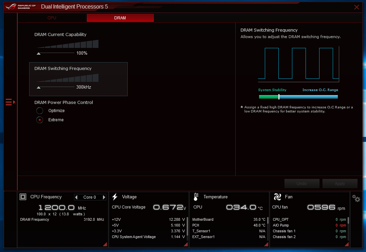This screenshot has height=252, width=366.
Task: Click the +3.3V voltage row
Action: tap(148, 231)
